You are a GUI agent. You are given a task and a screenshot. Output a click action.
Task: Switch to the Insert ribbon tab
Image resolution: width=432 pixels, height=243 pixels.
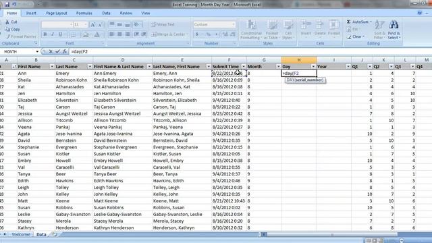pyautogui.click(x=31, y=13)
